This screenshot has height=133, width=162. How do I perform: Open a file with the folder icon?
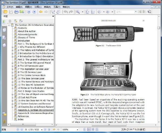point(5,12)
